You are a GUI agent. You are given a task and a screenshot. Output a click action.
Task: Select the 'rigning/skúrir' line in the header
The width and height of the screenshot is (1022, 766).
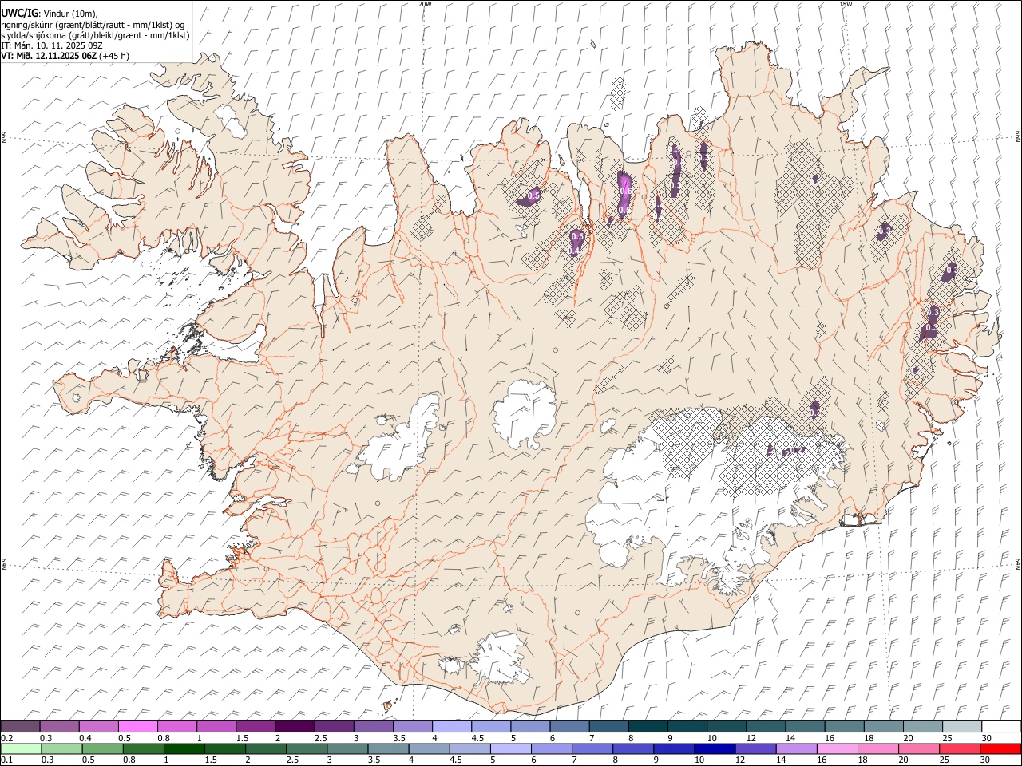(x=94, y=24)
